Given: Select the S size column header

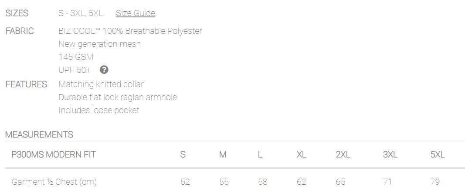Looking at the screenshot, I should pos(183,154).
